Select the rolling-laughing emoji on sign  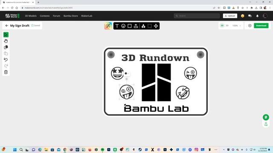click(x=183, y=93)
